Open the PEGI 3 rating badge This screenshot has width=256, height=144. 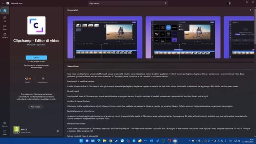click(16, 130)
